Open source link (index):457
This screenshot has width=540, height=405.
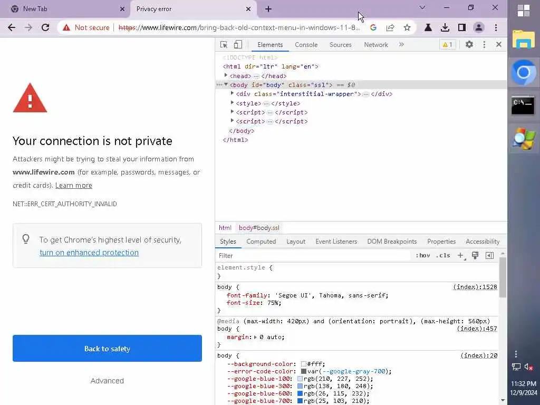[477, 329]
